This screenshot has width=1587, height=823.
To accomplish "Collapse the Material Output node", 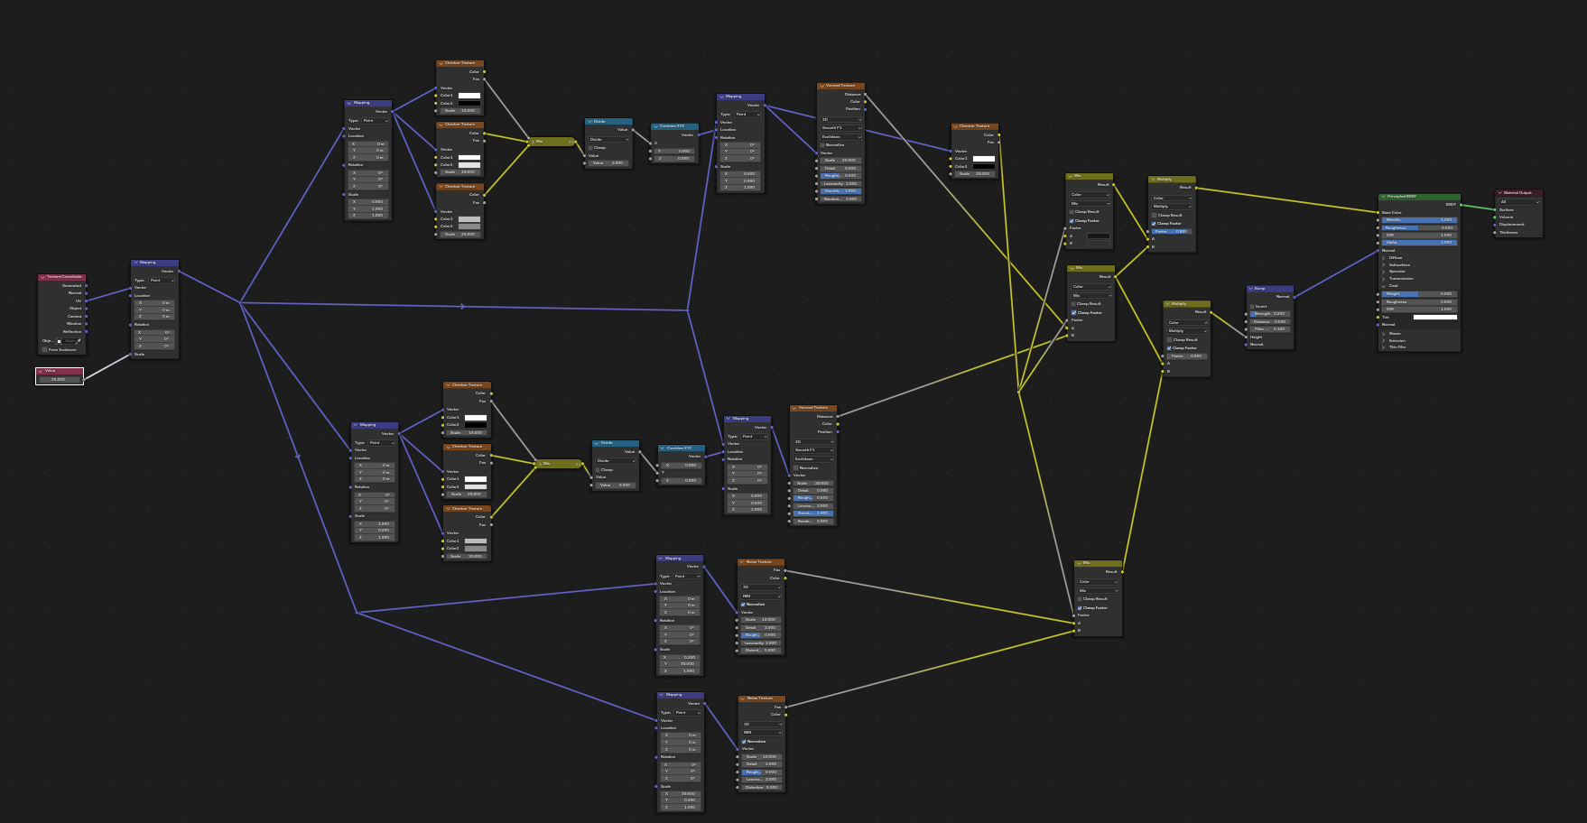I will tap(1499, 193).
